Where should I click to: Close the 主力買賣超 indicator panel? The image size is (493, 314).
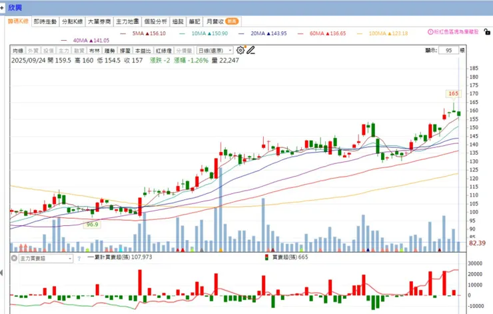14,258
